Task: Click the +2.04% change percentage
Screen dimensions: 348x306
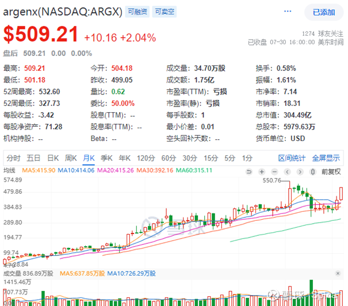Action: click(x=138, y=38)
